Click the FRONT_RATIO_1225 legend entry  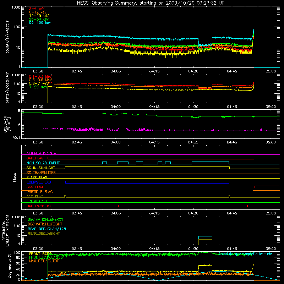pos(46,257)
